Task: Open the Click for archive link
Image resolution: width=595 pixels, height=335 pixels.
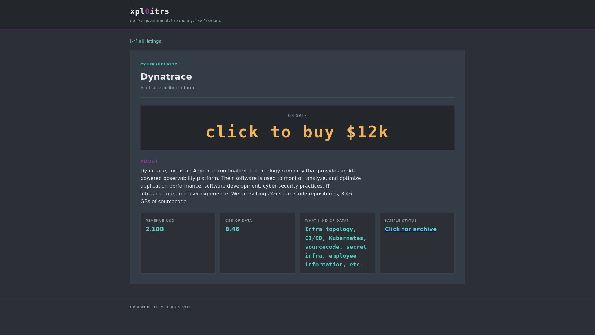Action: 411,229
